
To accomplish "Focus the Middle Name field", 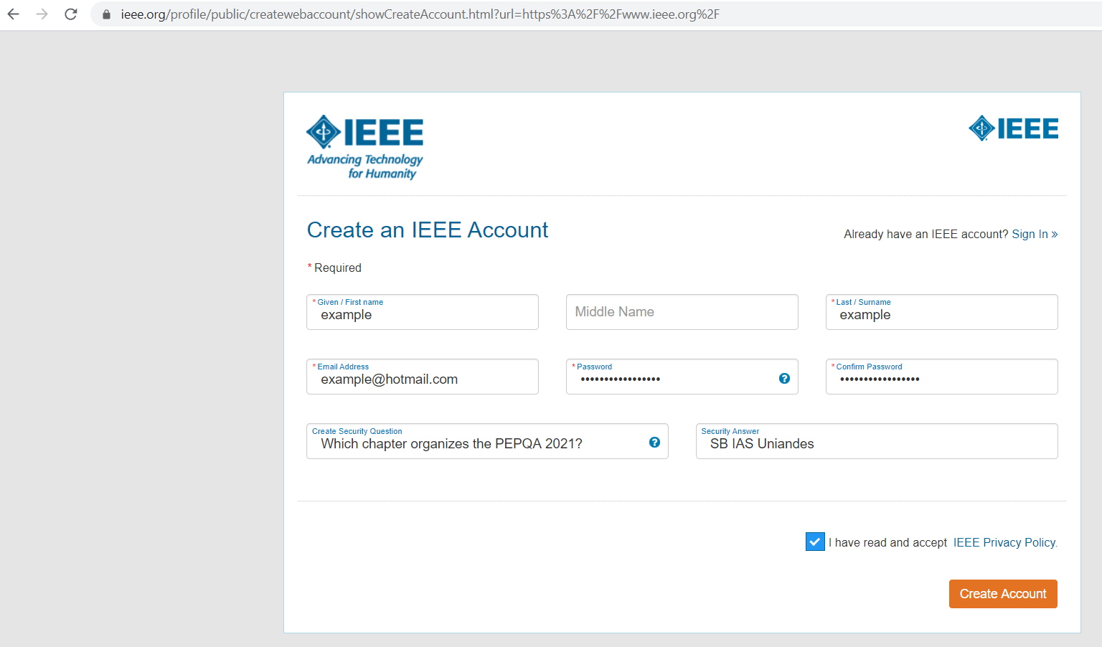I will [x=682, y=312].
